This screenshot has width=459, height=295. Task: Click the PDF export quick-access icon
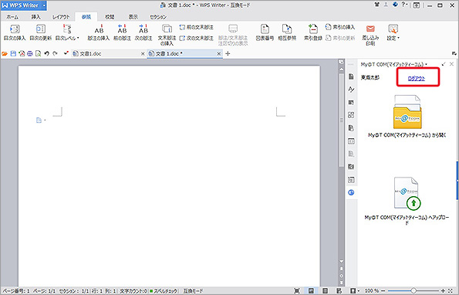(22, 53)
